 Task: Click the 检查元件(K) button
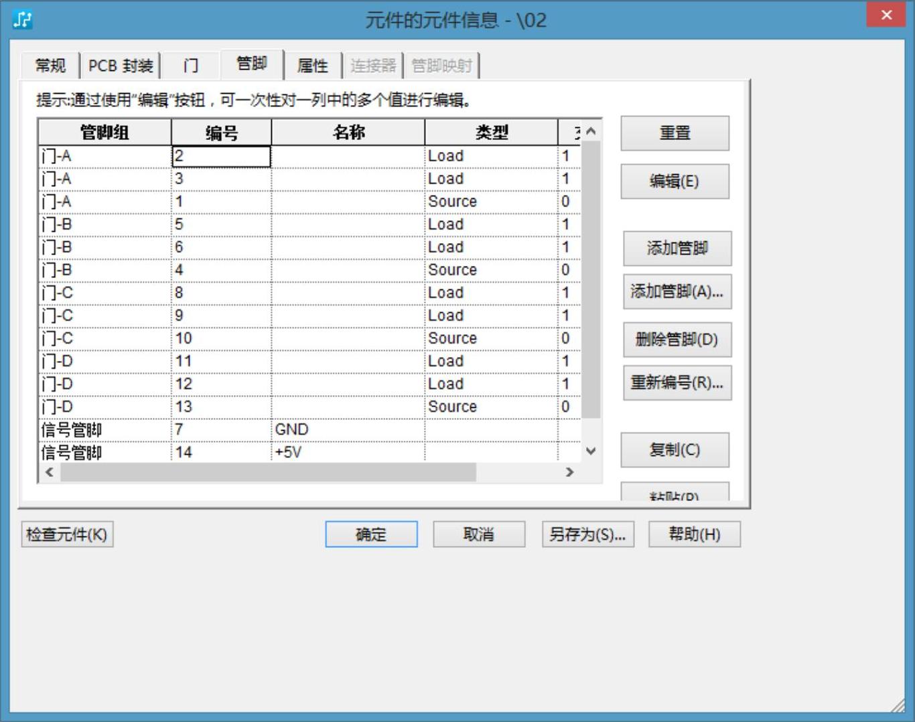click(67, 534)
